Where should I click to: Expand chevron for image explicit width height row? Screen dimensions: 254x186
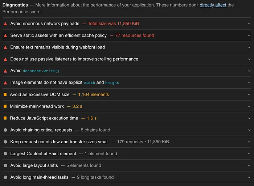pyautogui.click(x=249, y=83)
